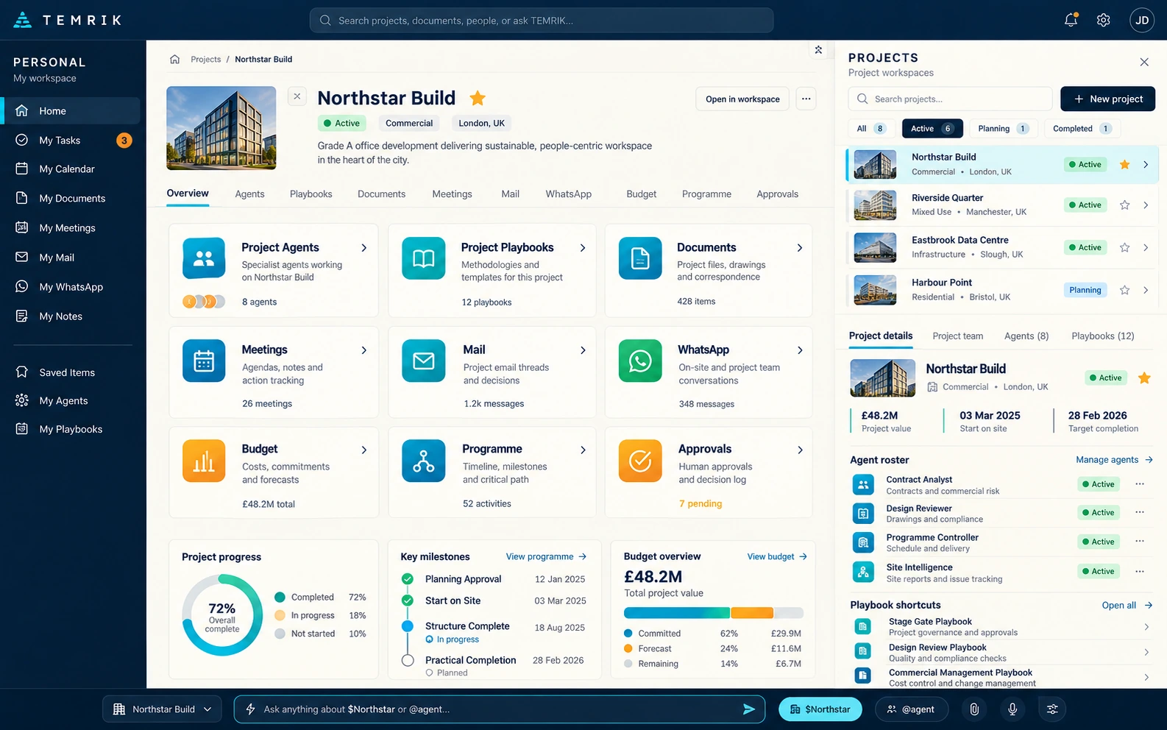Send message with paper plane icon

(x=748, y=709)
